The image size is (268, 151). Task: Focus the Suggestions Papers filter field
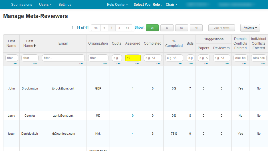click(x=203, y=58)
